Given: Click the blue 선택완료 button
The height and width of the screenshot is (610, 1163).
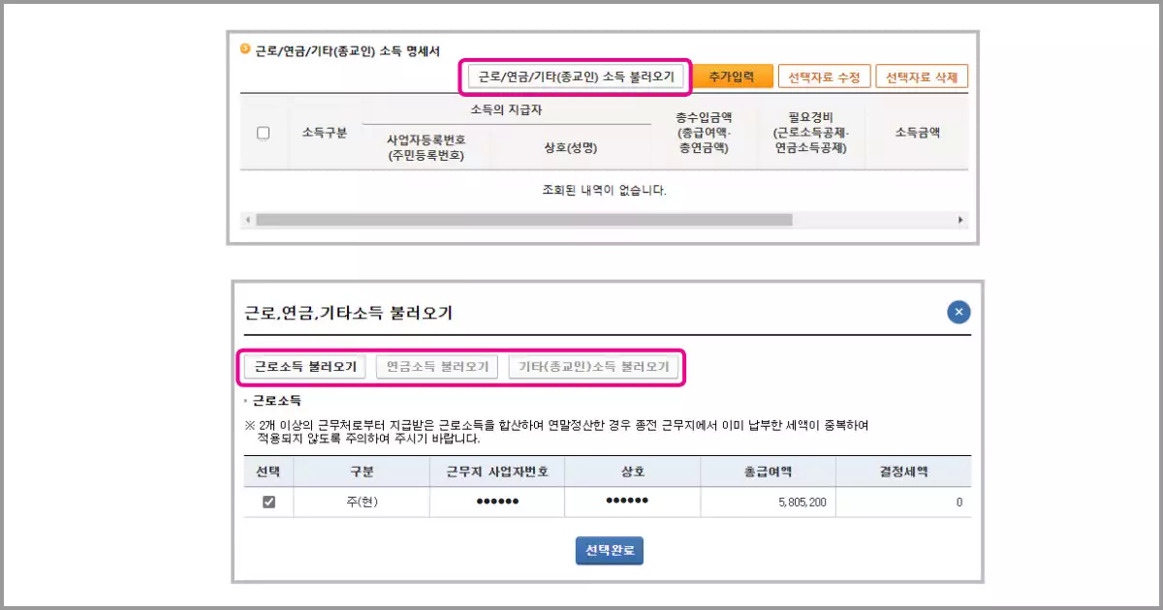Looking at the screenshot, I should pos(609,550).
